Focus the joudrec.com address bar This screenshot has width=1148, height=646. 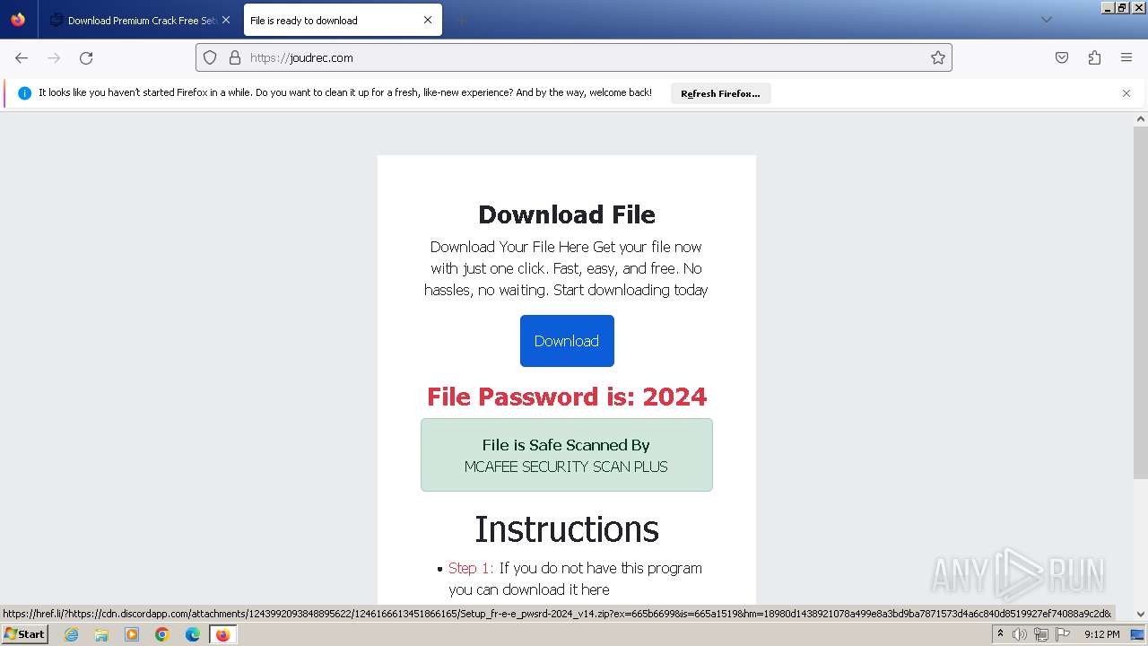coord(574,57)
